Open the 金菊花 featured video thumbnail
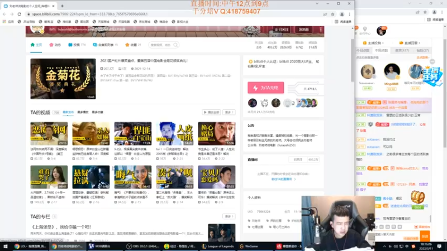The width and height of the screenshot is (447, 251). (63, 79)
